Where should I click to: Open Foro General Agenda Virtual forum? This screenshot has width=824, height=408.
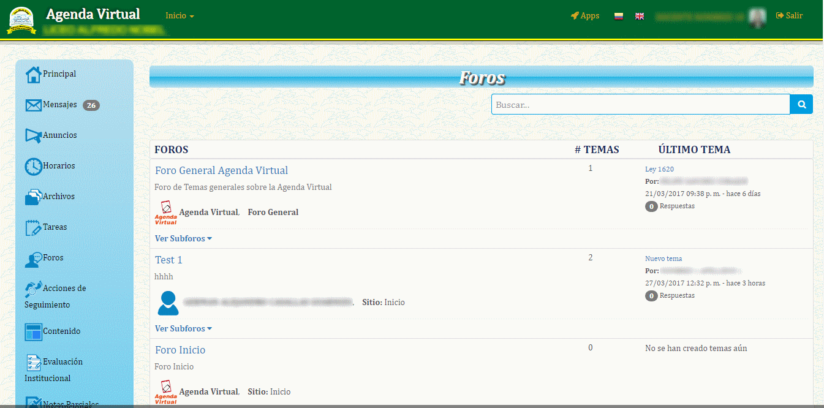[x=221, y=171]
